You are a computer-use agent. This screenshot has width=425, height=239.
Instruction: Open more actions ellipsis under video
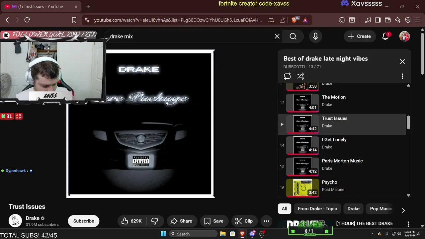pyautogui.click(x=266, y=221)
